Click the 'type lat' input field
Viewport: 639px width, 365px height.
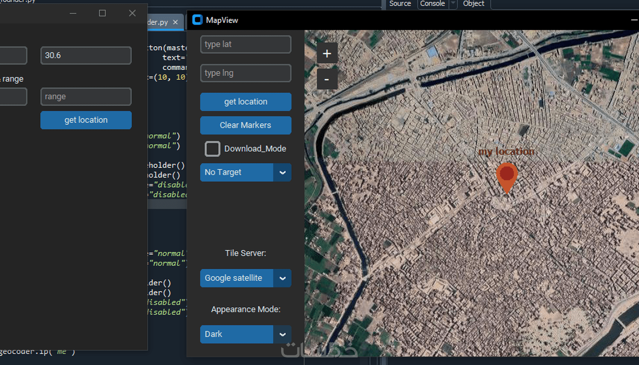(246, 44)
